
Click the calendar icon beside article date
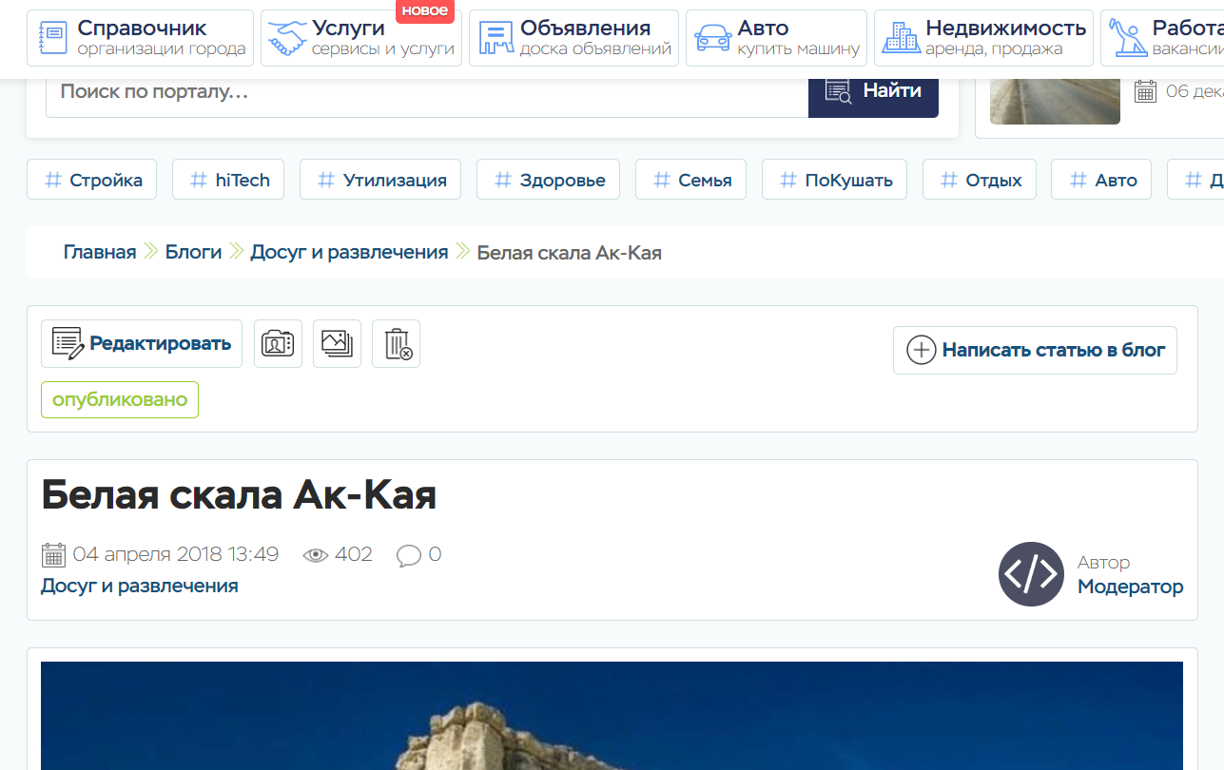(x=53, y=555)
